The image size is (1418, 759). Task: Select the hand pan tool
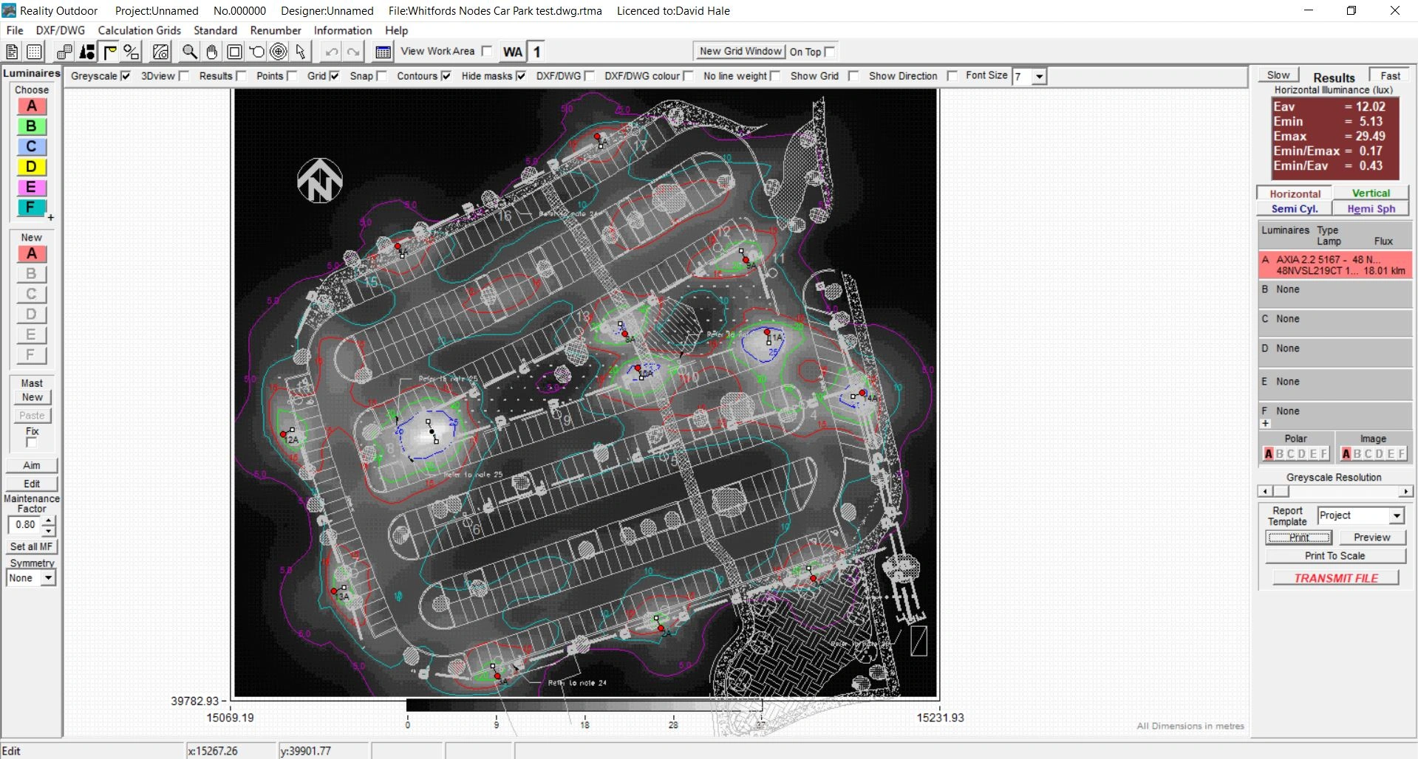[212, 52]
